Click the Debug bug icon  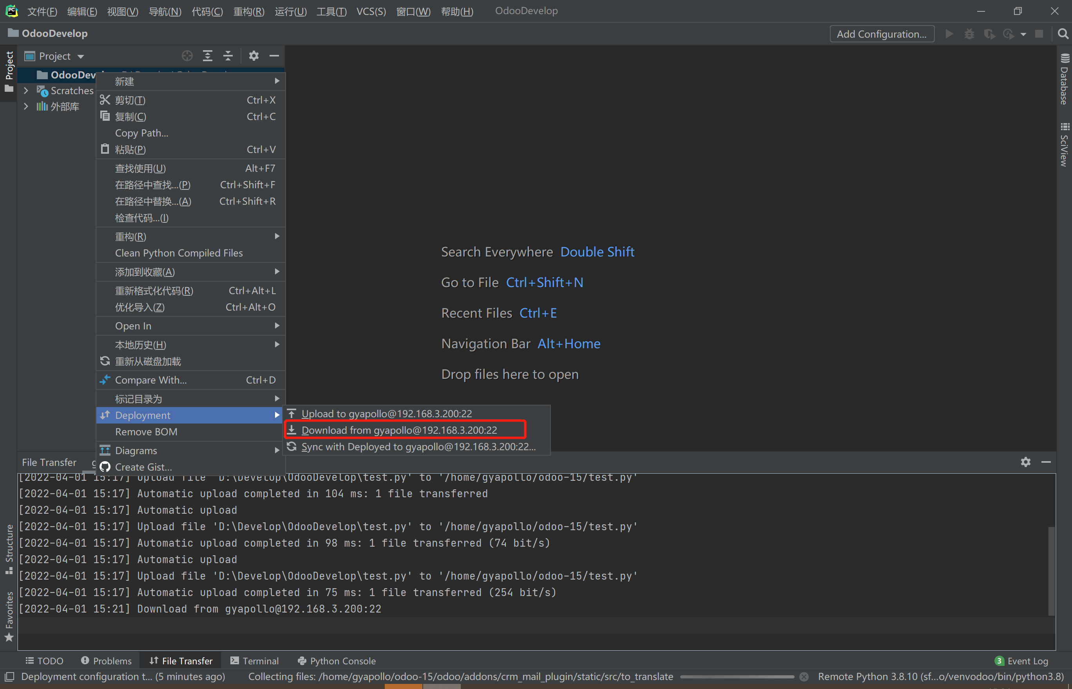coord(969,34)
